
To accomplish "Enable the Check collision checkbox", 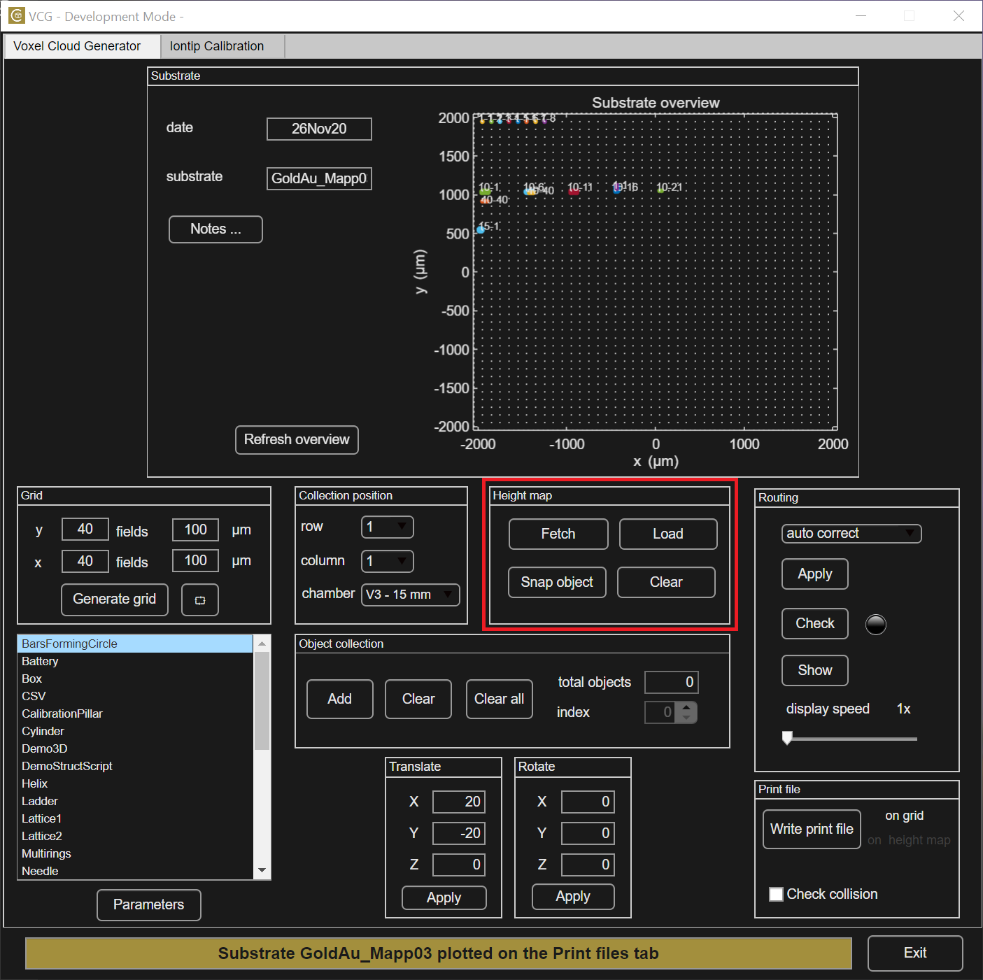I will coord(776,894).
